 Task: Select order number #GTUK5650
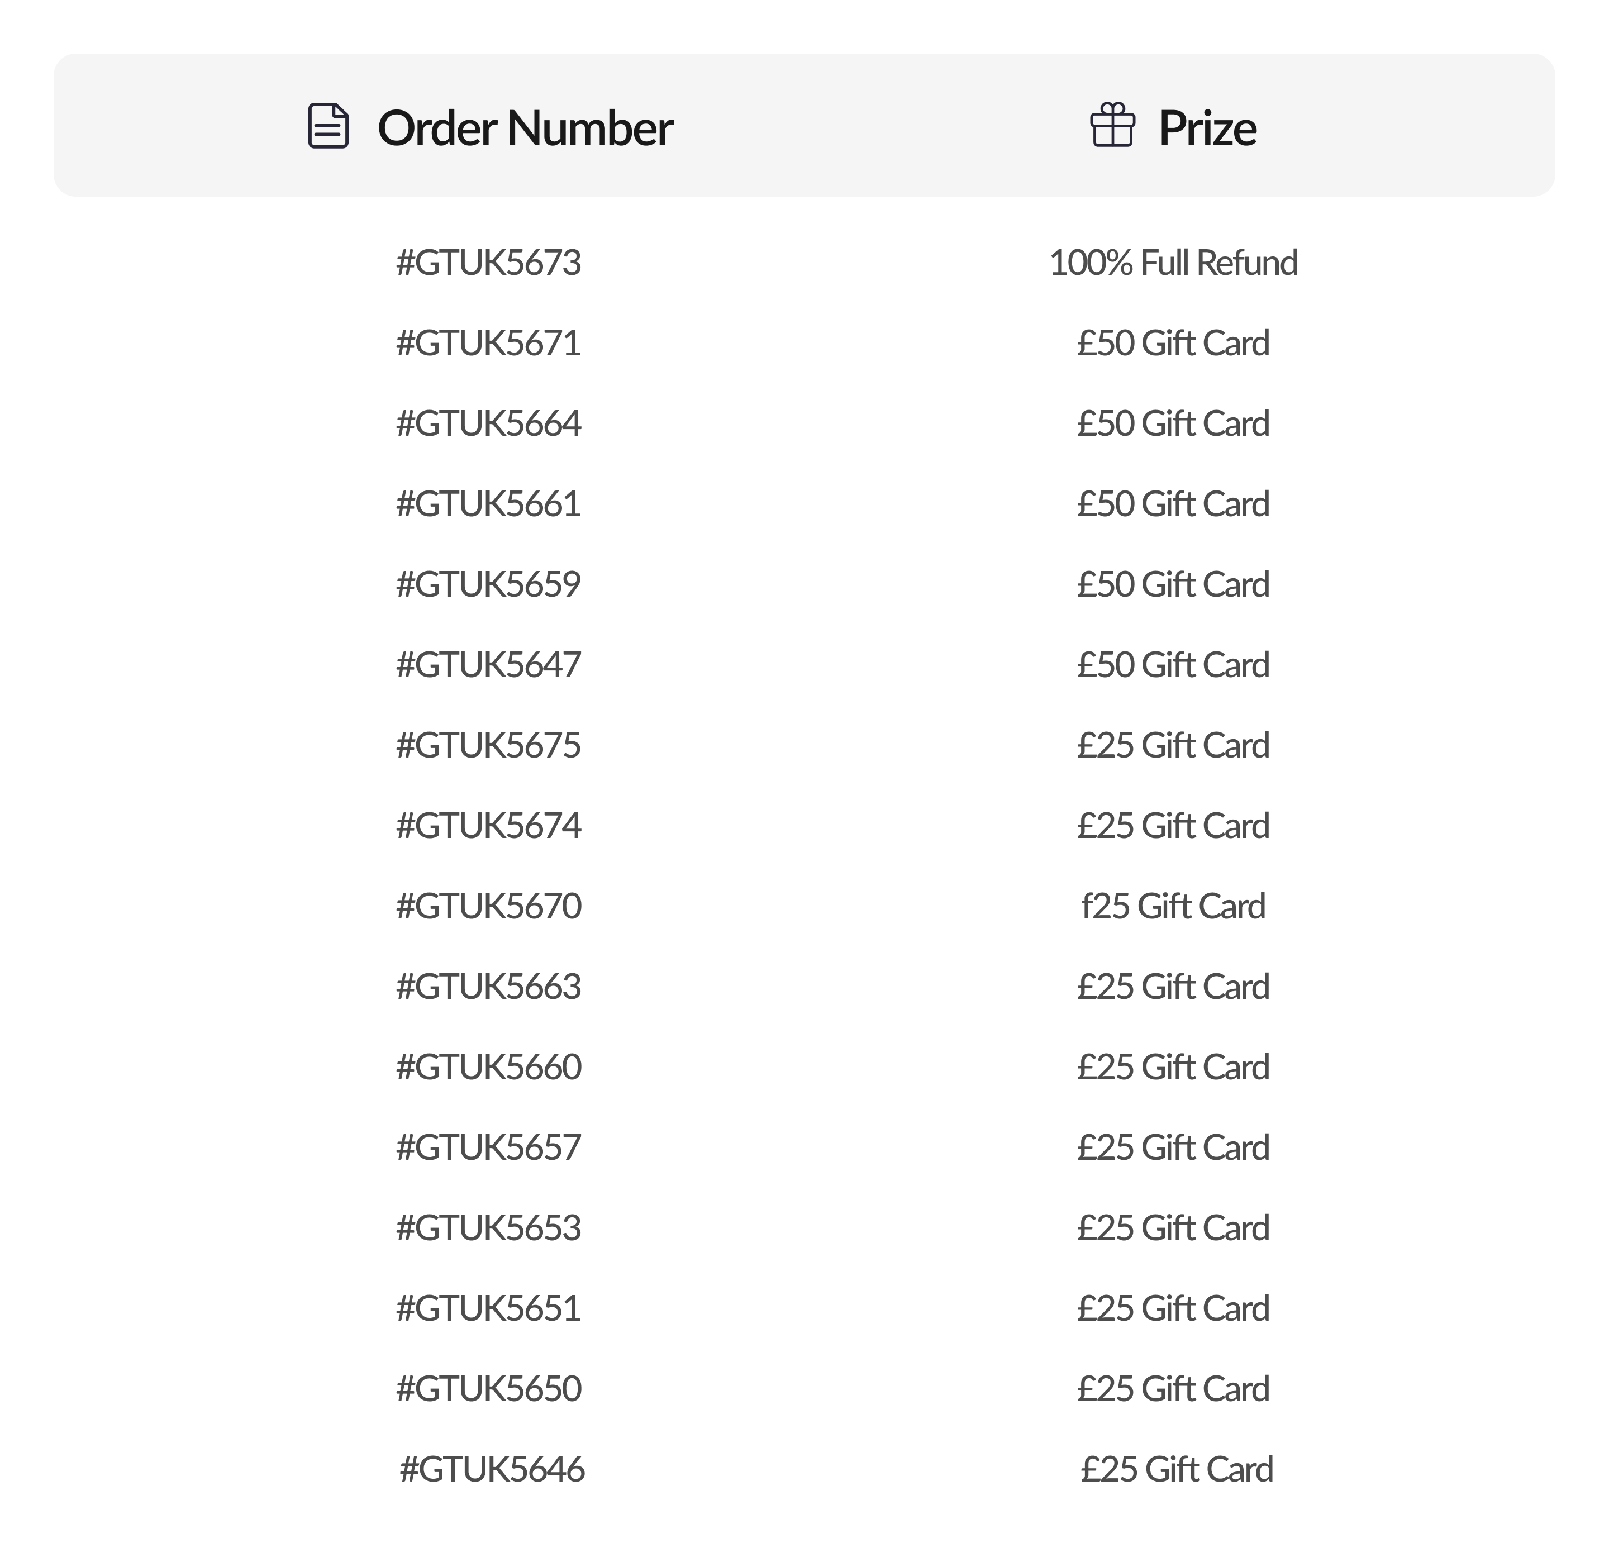[x=488, y=1389]
